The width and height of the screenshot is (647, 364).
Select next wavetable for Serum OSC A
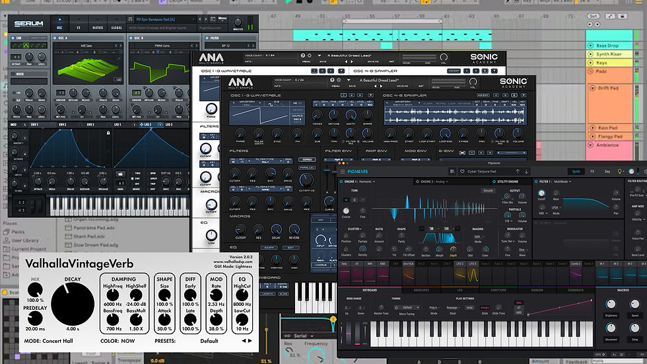coord(121,46)
